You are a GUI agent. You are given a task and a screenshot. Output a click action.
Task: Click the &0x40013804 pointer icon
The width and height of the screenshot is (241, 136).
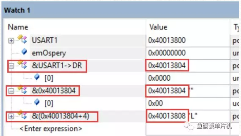[x=22, y=90]
